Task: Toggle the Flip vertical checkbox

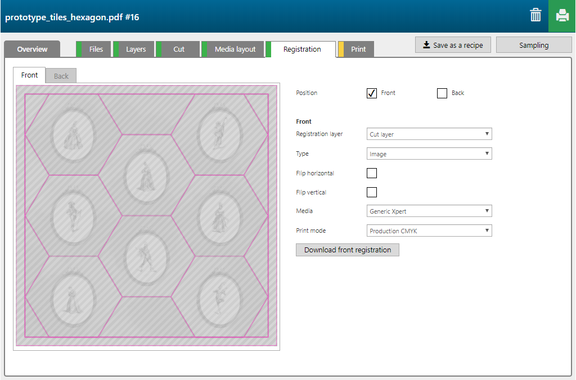Action: pyautogui.click(x=372, y=192)
